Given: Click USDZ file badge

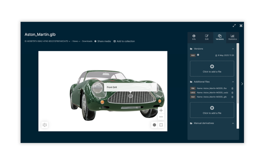Looking at the screenshot, I should 193,93.
